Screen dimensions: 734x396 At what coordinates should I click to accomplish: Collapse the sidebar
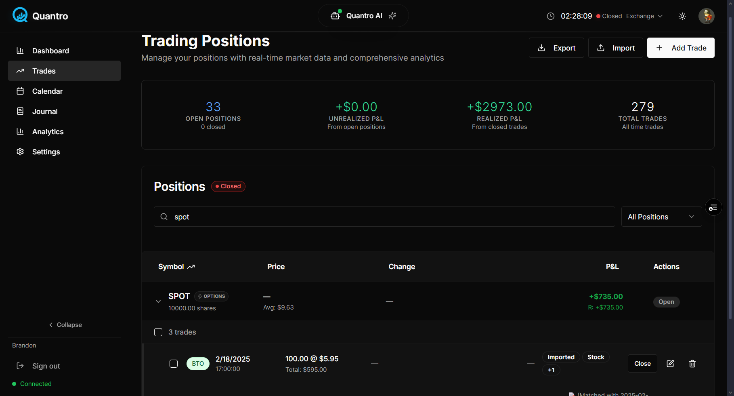(65, 325)
